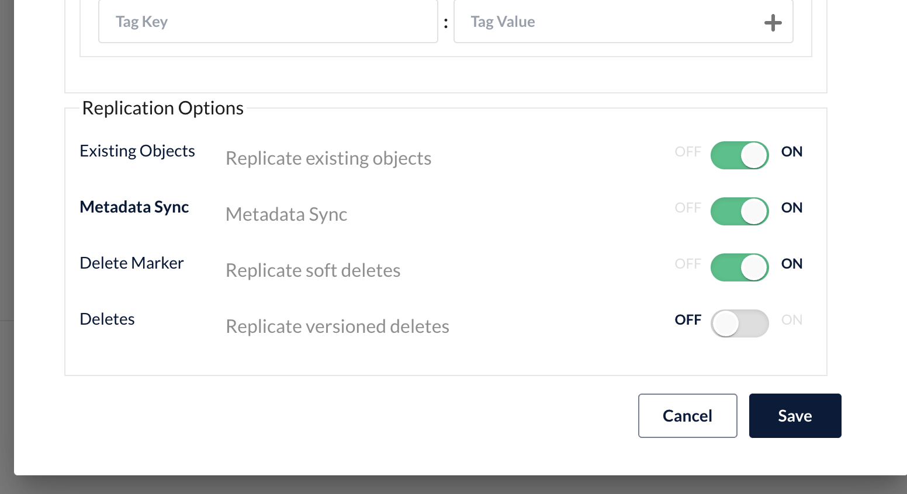Click the ON label for Existing Objects
The image size is (907, 494).
click(791, 152)
